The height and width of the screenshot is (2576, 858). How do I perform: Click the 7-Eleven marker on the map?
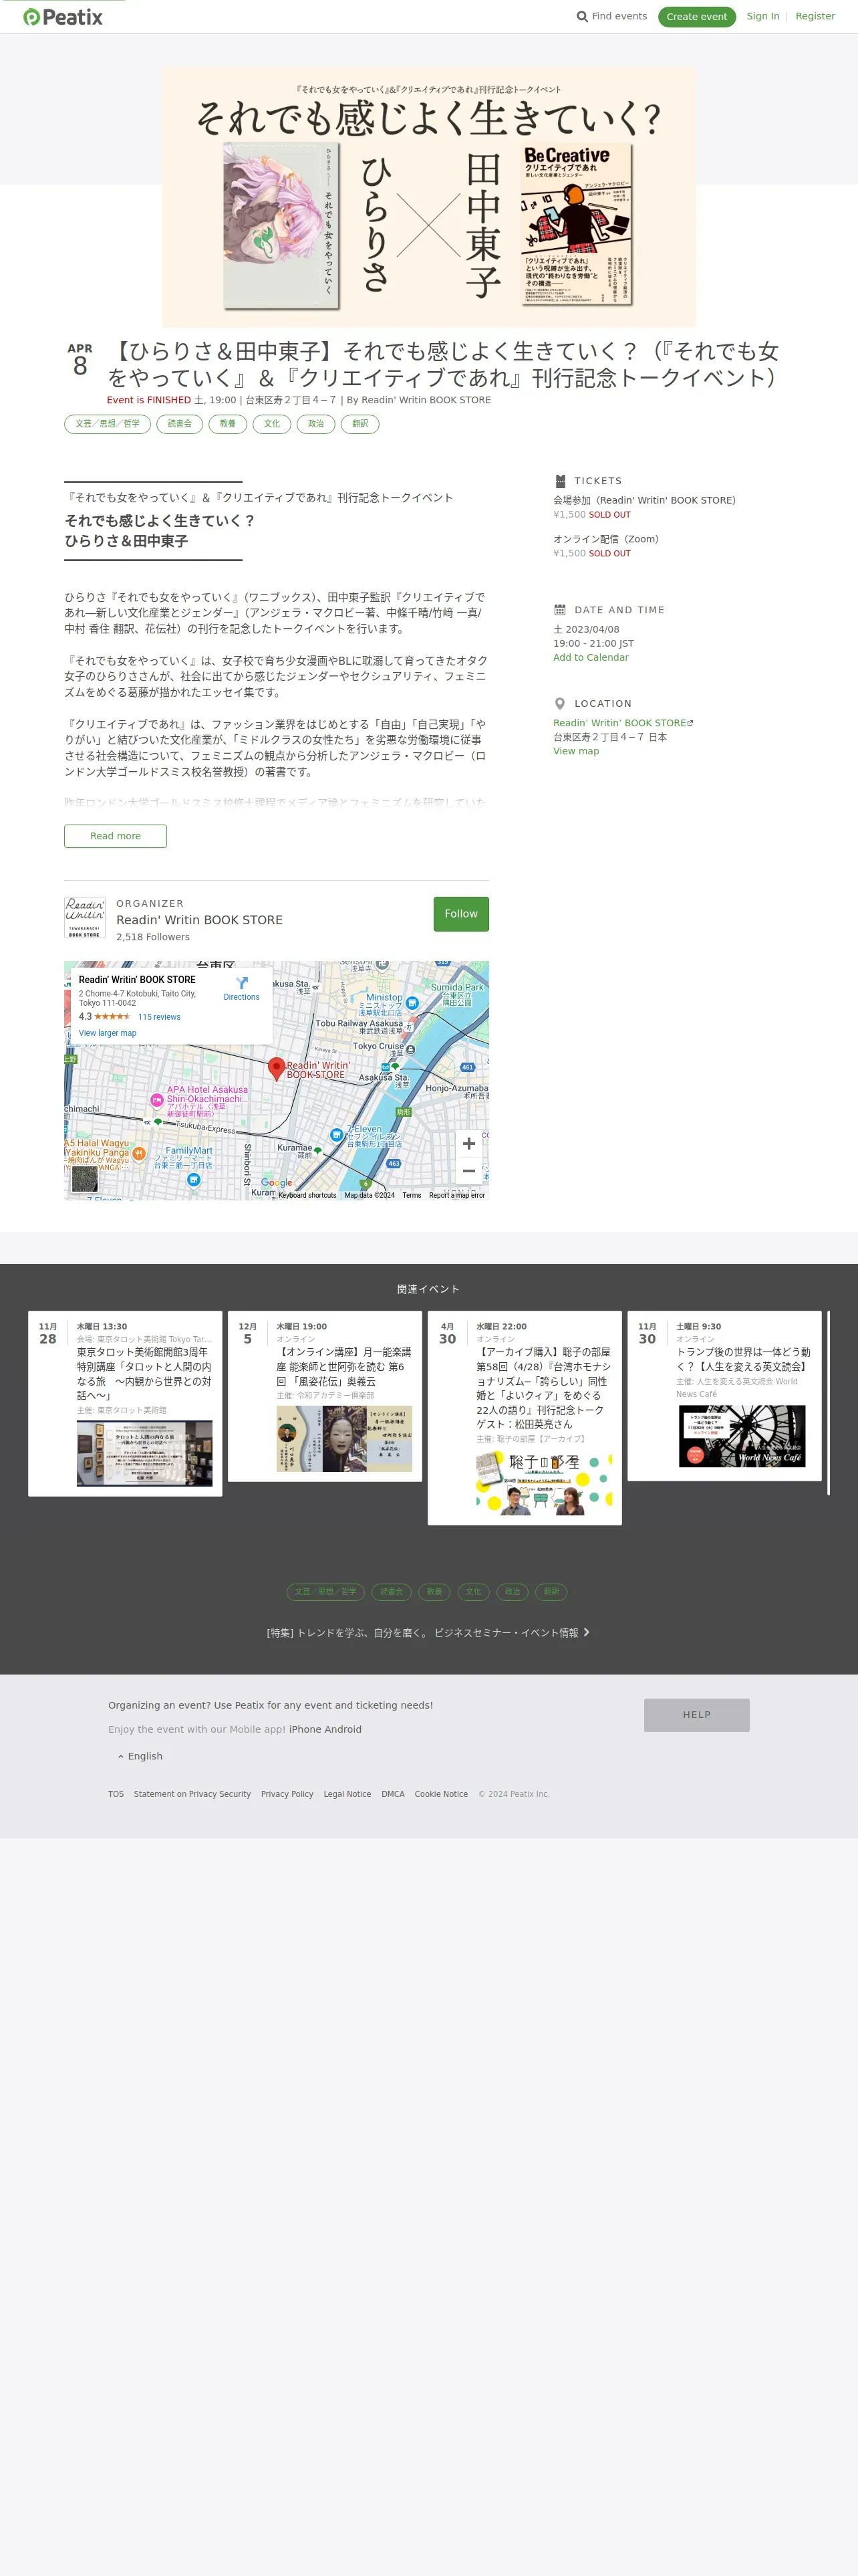point(337,1135)
